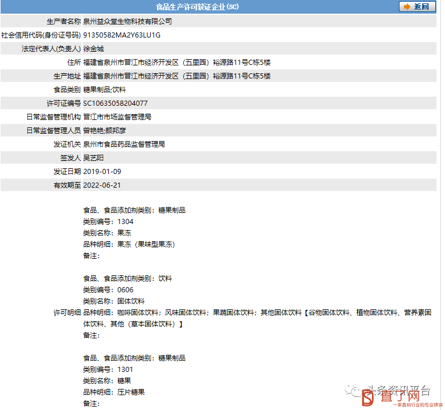Select issuing authority 泉州市食品药品监督管理局
Viewport: 445px width, 410px height.
coord(124,144)
